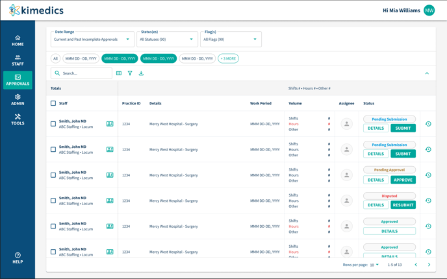The width and height of the screenshot is (447, 279).
Task: Navigate to Staff in the sidebar
Action: pos(18,60)
